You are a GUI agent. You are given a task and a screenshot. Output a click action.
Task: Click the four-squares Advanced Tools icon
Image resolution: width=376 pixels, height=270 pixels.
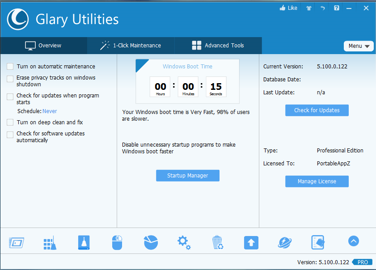tap(197, 45)
